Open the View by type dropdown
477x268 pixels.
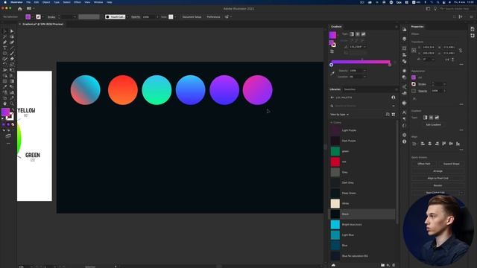[340, 115]
